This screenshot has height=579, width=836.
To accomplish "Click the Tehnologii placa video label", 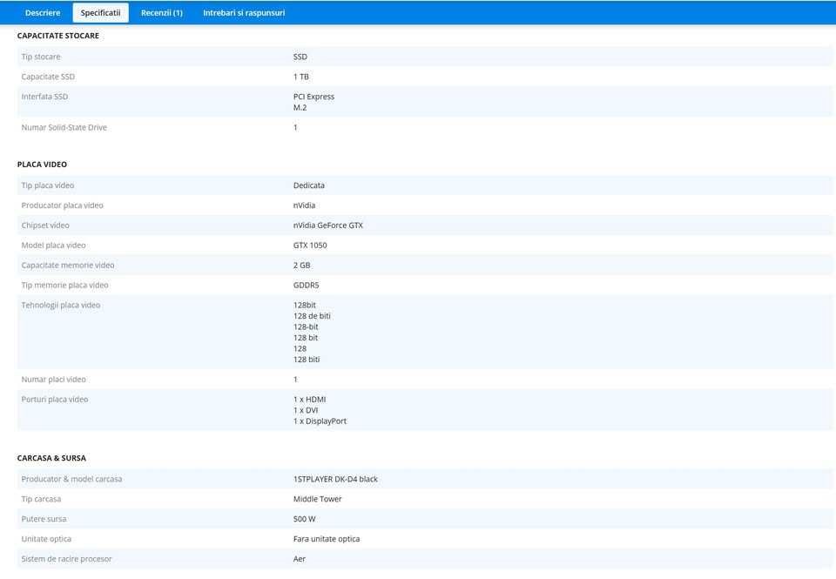I will 61,305.
